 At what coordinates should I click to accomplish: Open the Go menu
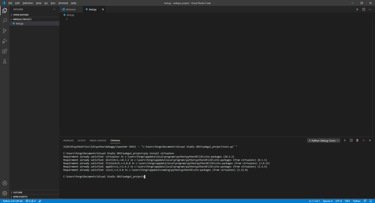(x=46, y=3)
